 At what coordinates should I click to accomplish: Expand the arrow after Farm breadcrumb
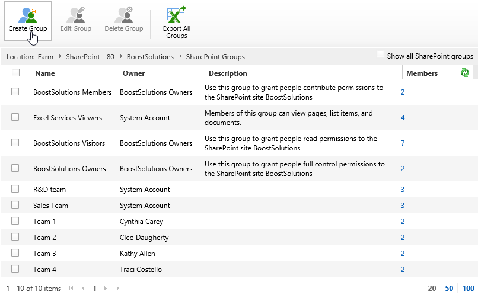(59, 57)
